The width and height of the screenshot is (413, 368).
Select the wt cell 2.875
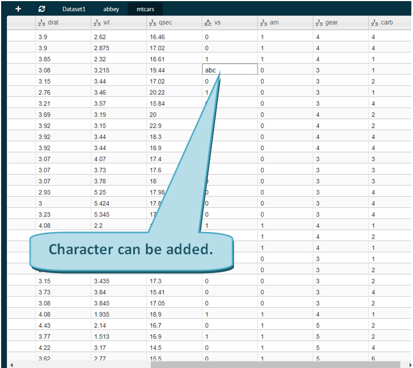pos(119,48)
